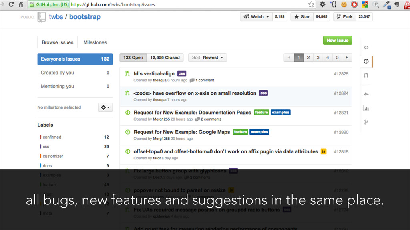Go to issues page 3

tap(318, 57)
